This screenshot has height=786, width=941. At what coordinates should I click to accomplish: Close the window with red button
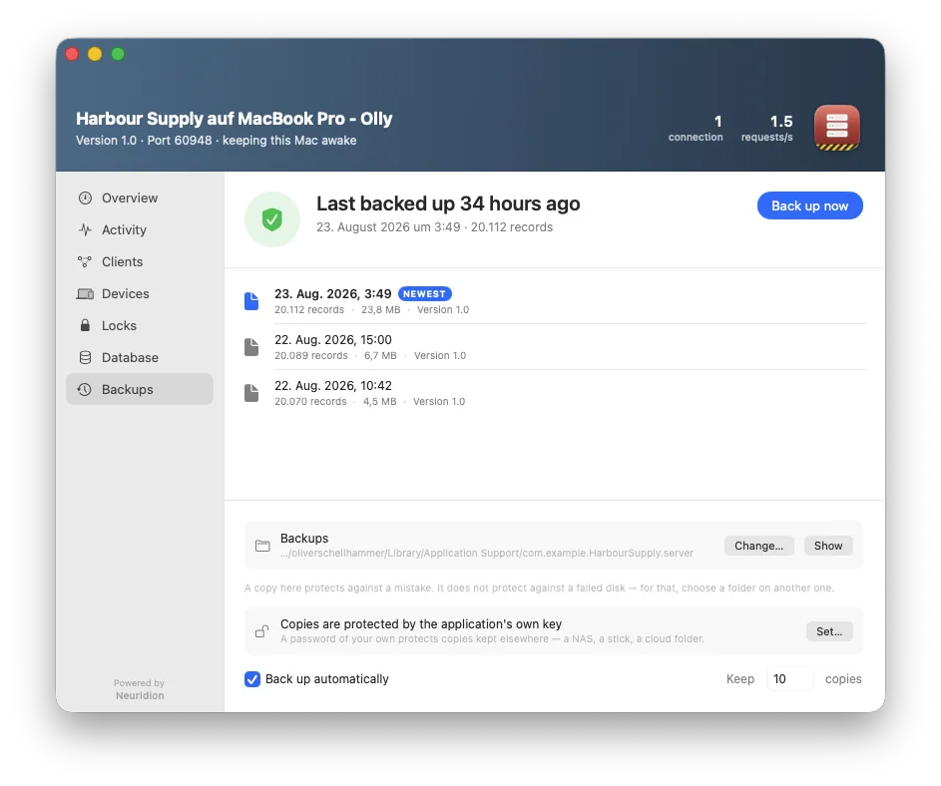pos(72,54)
